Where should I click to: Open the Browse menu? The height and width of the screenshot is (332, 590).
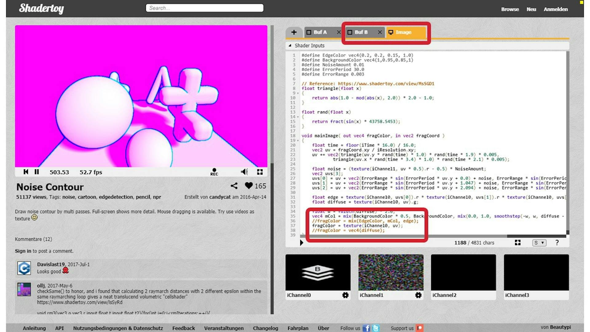pos(510,9)
